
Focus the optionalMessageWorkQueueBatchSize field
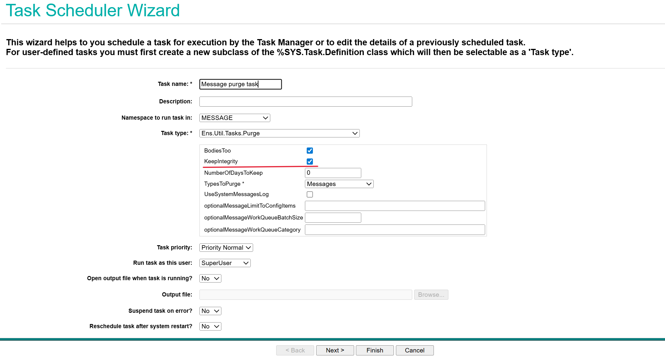(x=332, y=218)
